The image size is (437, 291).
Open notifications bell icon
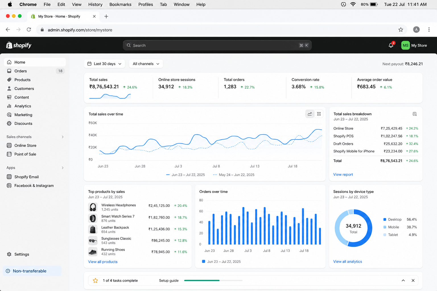[391, 45]
